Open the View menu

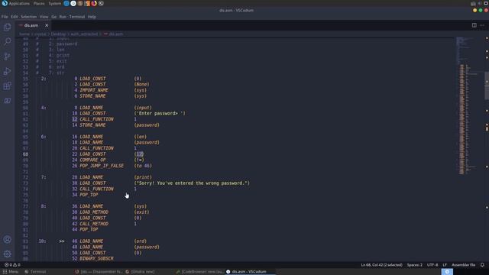(44, 17)
